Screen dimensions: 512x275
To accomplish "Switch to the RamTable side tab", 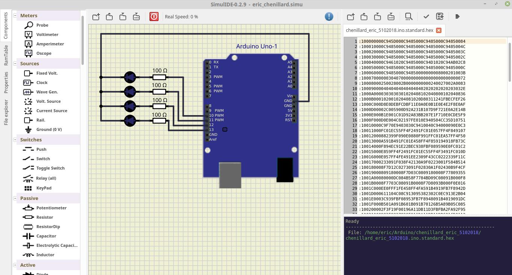I will (x=6, y=55).
